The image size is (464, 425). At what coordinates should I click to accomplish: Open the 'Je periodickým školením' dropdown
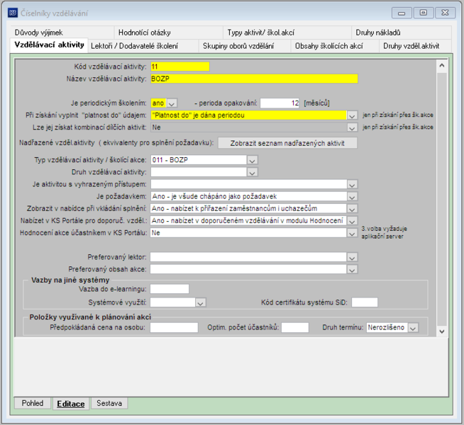click(x=172, y=103)
